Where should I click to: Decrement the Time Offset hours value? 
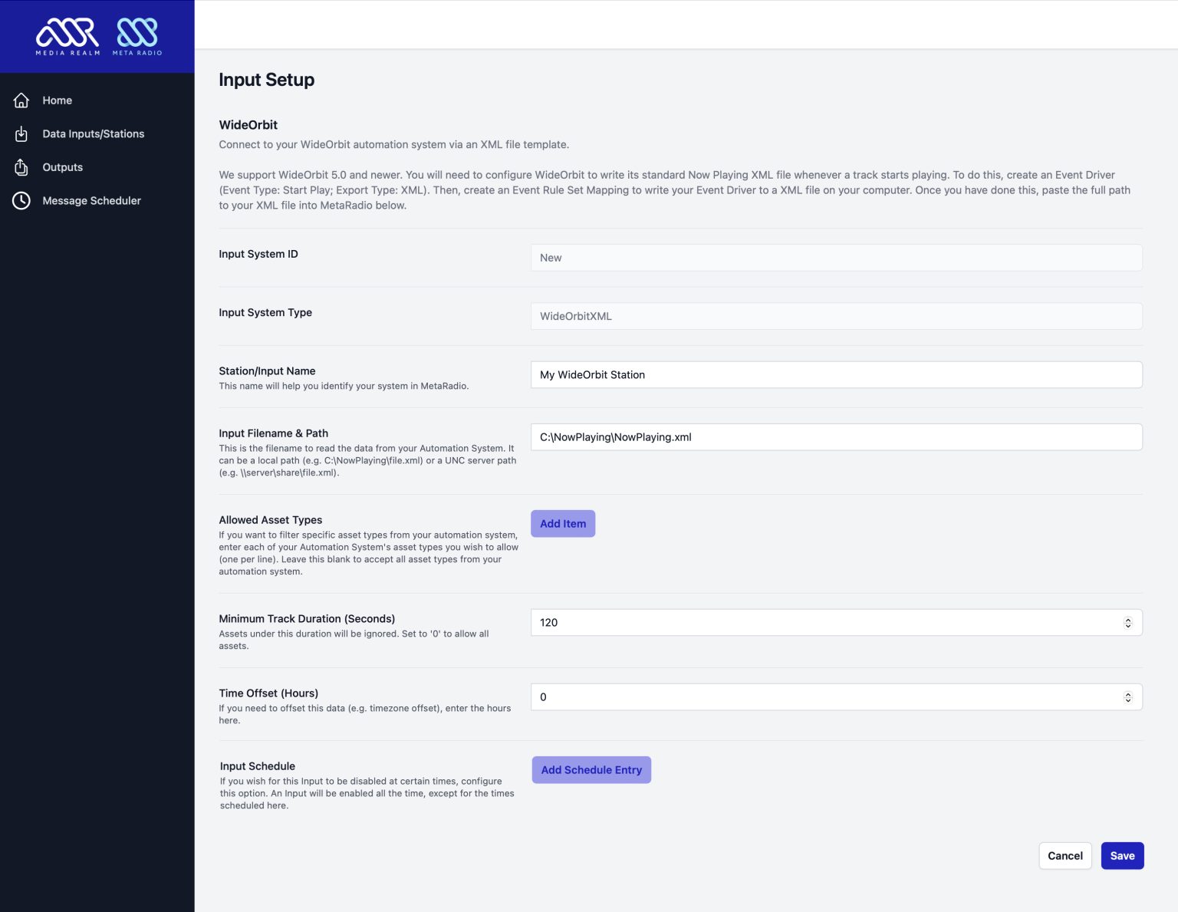[1127, 700]
